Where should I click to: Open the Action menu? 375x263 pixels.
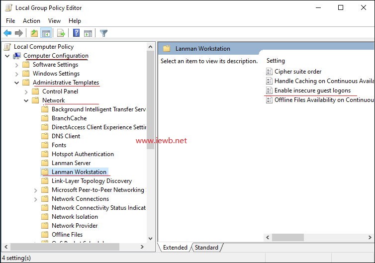(x=31, y=21)
